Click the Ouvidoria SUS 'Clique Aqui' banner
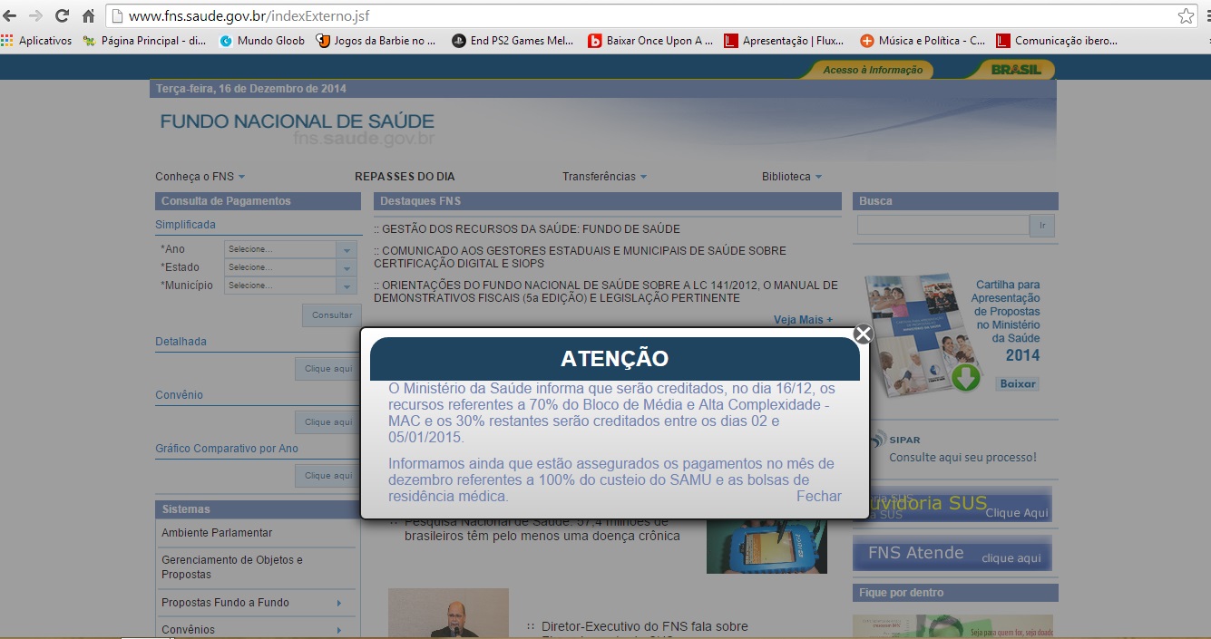This screenshot has width=1211, height=639. (952, 505)
